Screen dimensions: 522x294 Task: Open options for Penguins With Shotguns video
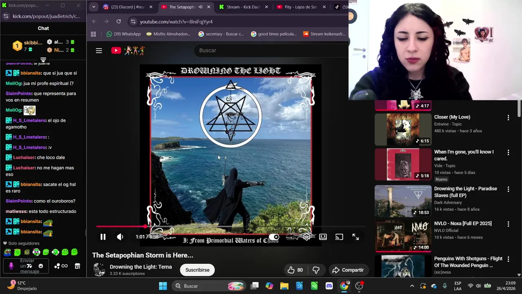(508, 259)
